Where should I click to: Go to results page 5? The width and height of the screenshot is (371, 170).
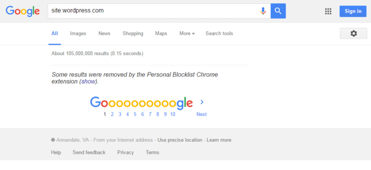click(135, 114)
